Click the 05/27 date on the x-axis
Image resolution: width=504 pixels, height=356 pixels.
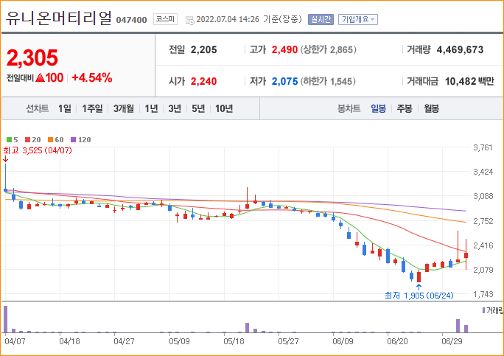pos(288,341)
